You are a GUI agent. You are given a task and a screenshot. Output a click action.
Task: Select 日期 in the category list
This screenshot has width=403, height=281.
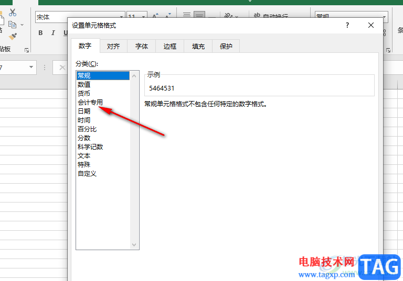tap(103, 111)
